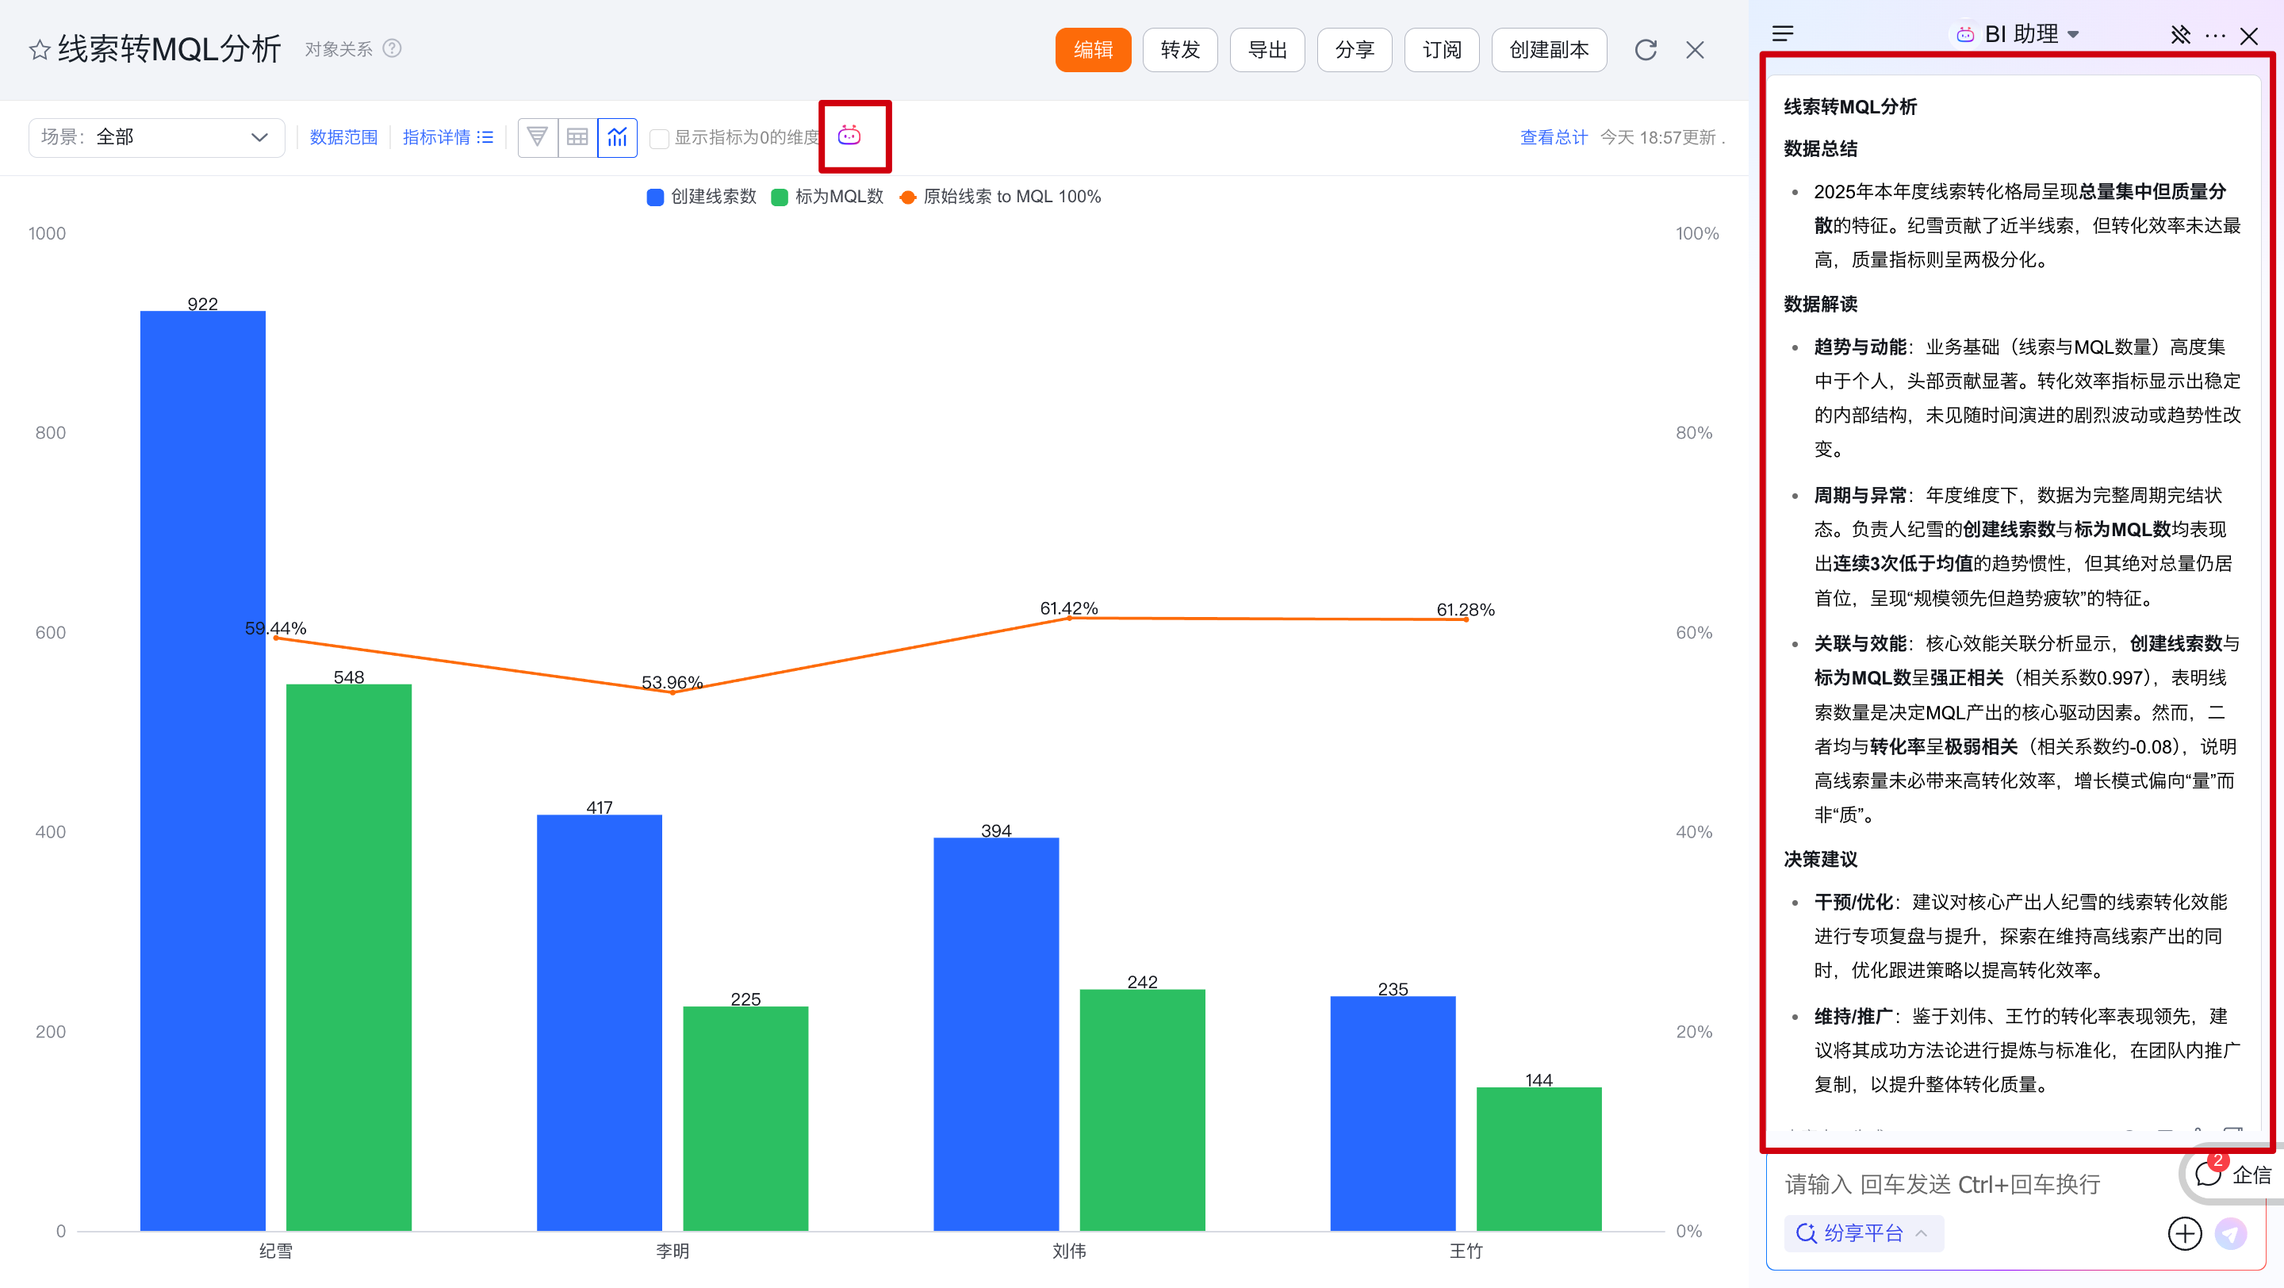The width and height of the screenshot is (2284, 1288).
Task: Refresh the report with the reload icon
Action: (x=1646, y=50)
